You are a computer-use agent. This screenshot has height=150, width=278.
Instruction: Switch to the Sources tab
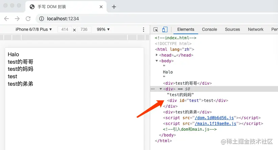click(x=232, y=29)
